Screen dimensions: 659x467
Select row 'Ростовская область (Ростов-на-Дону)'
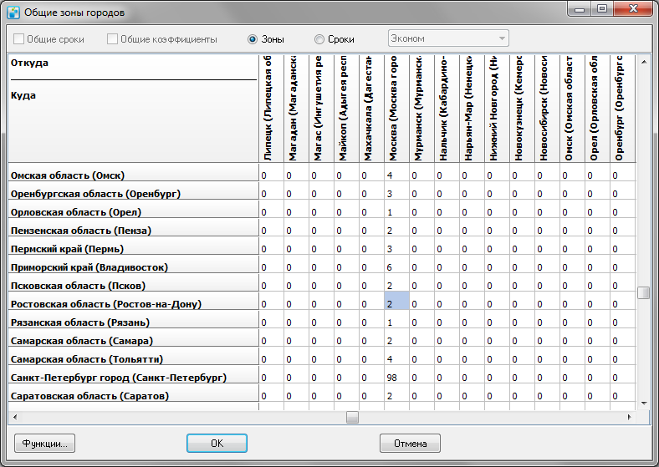(133, 302)
